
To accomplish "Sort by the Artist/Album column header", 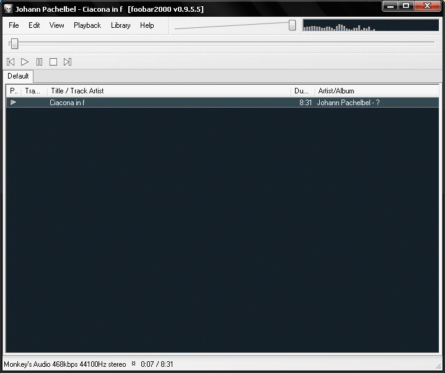I will click(x=377, y=91).
